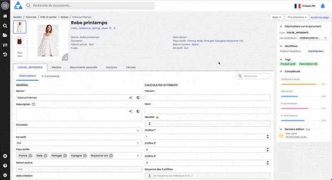Open the folder icon in sidebar
The height and width of the screenshot is (180, 332).
(5, 35)
